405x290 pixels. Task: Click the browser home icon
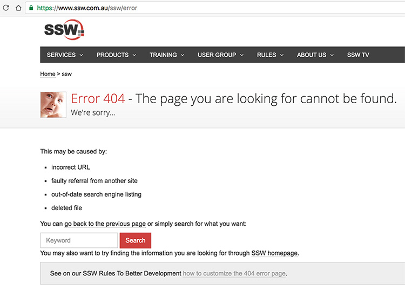click(18, 8)
